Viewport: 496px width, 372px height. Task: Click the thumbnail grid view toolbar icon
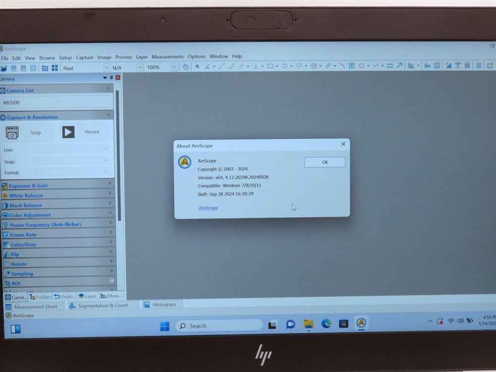click(x=55, y=68)
